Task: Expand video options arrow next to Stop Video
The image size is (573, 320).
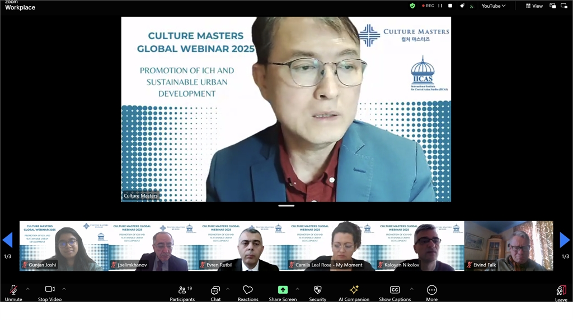Action: tap(64, 289)
